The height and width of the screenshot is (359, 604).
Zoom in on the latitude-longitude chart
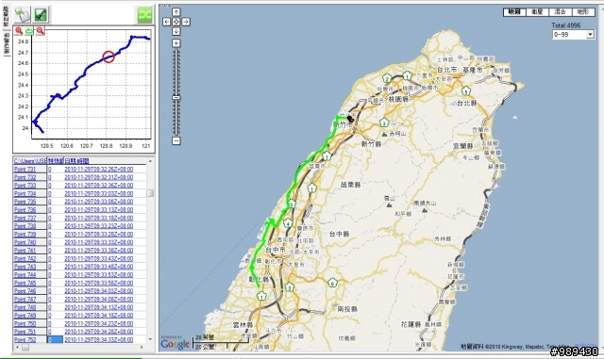[19, 31]
